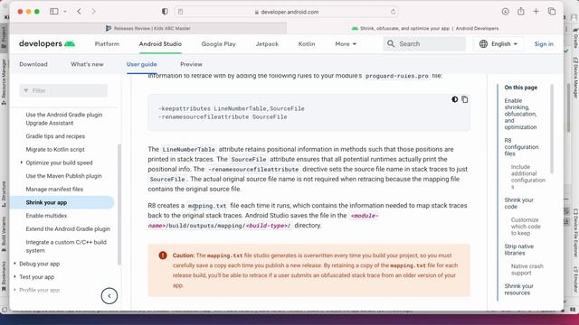Jump to Shrink your code section
579x325 pixels.
click(x=518, y=203)
